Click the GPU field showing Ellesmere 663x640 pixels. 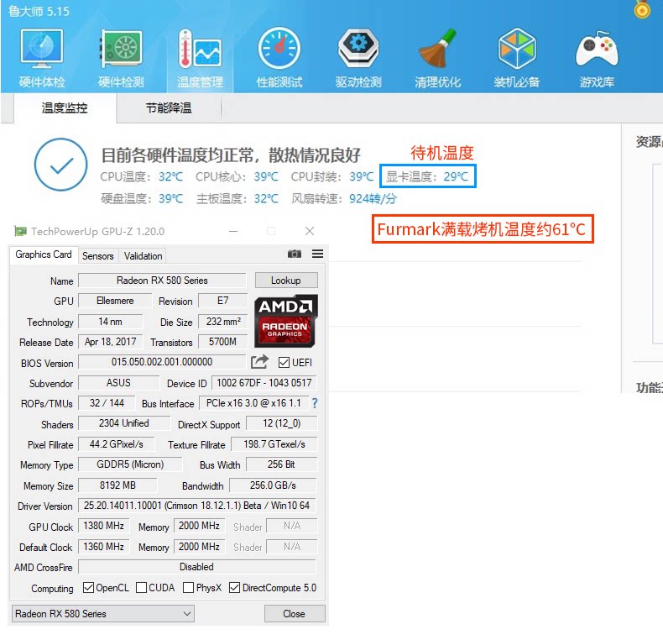click(115, 301)
